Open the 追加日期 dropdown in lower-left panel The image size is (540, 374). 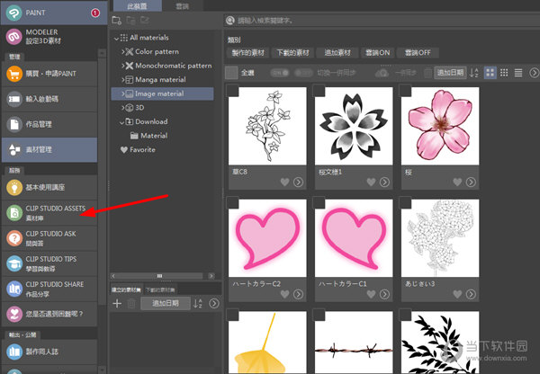[166, 304]
